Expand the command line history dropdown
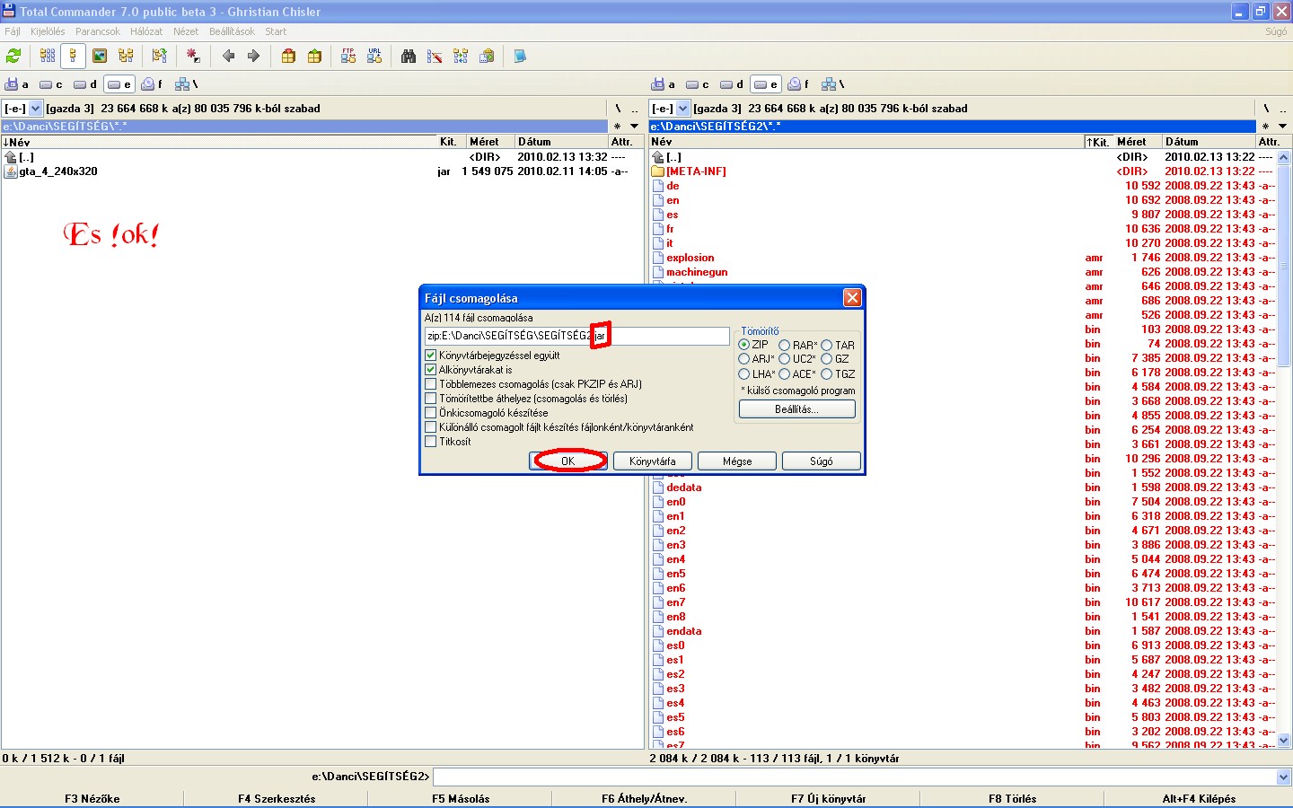1293x808 pixels. pyautogui.click(x=1283, y=777)
